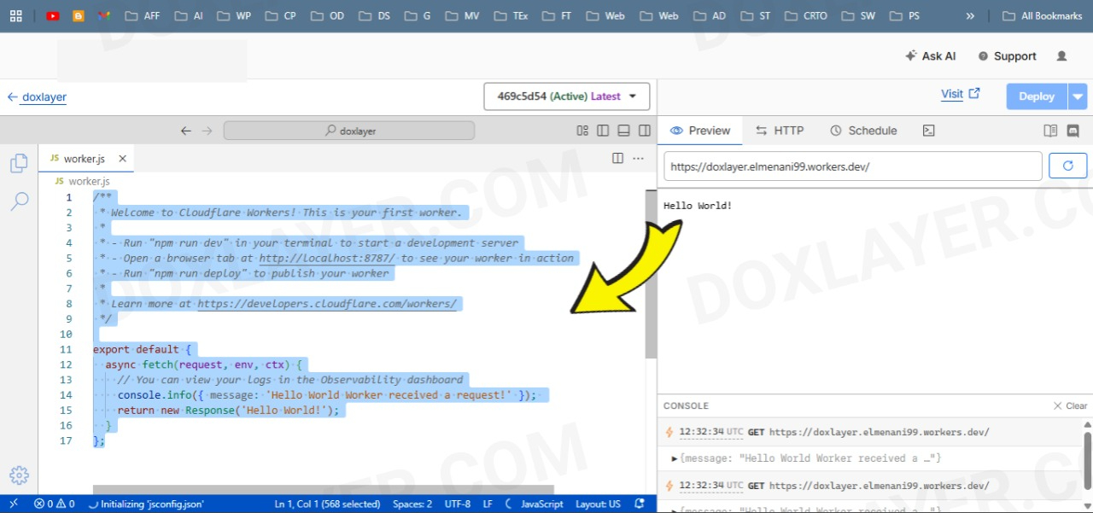Image resolution: width=1093 pixels, height=513 pixels.
Task: Open the developers.cloudflare.com/workers link in code
Action: (x=327, y=304)
